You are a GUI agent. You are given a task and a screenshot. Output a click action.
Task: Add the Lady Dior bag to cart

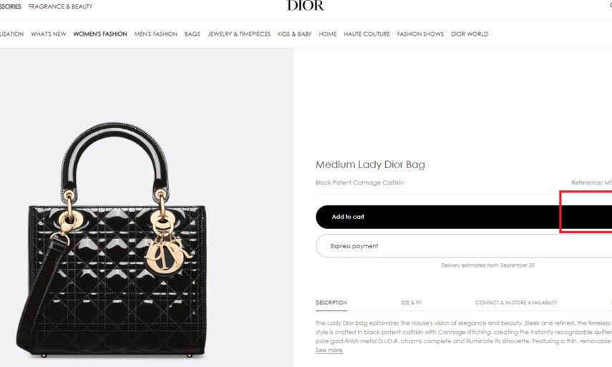(x=464, y=217)
